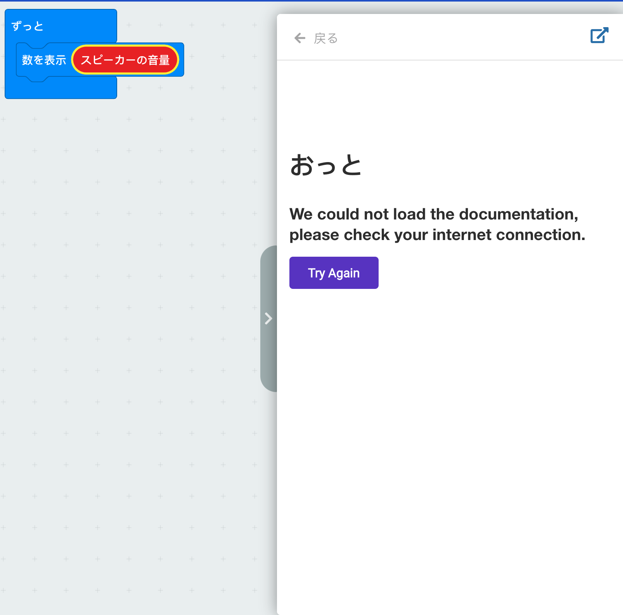Screen dimensions: 623x615
Task: Collapse the documentation panel with the chevron
Action: point(268,319)
